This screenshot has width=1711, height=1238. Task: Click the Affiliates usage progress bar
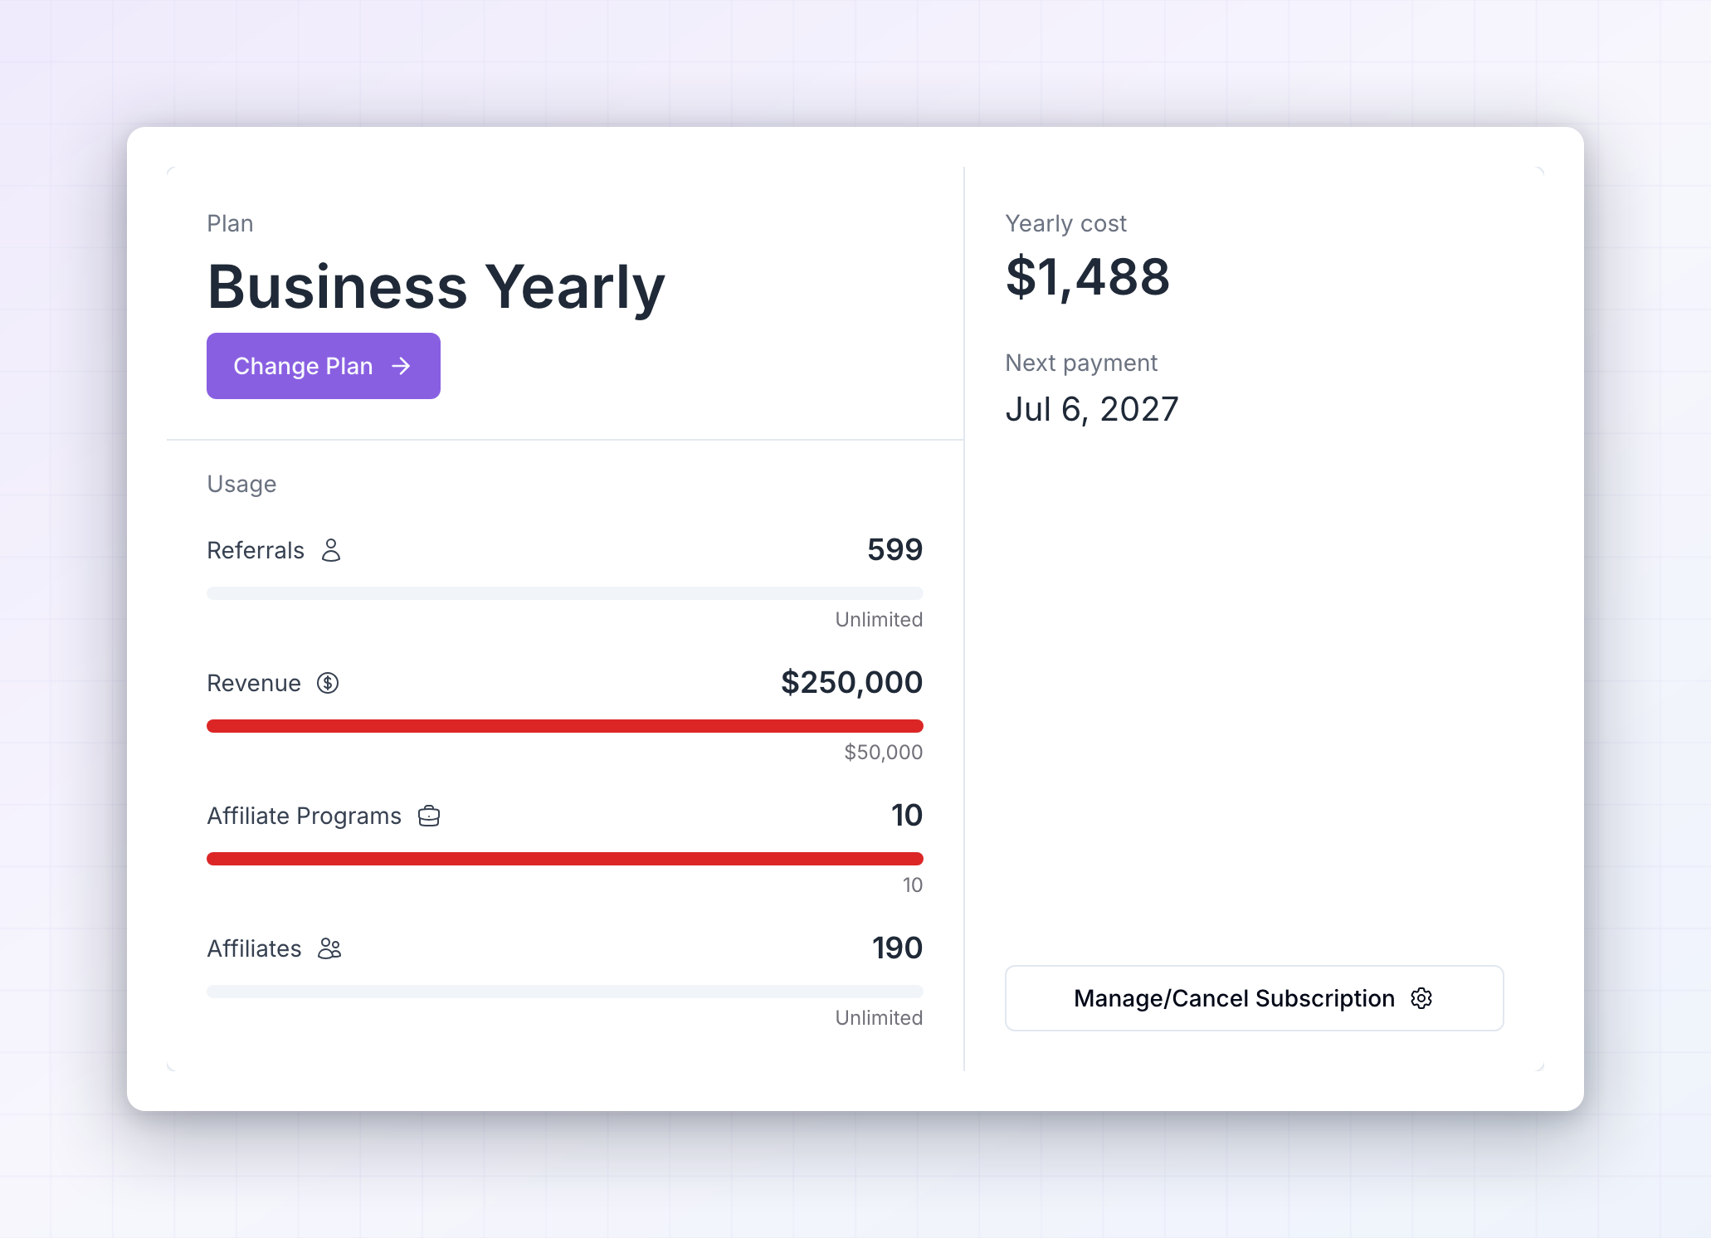[565, 992]
